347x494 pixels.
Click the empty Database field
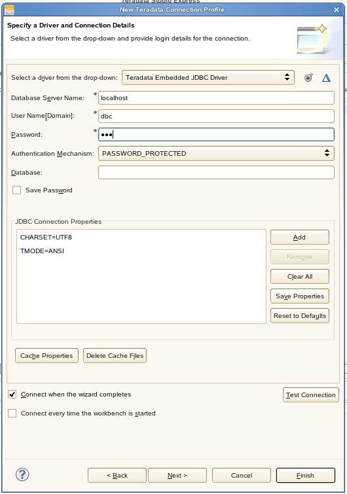tap(216, 172)
